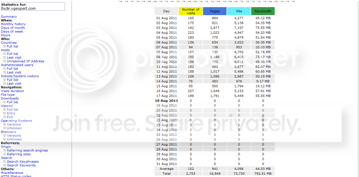This screenshot has height=177, width=359.
Task: Open the File type report
Action: coord(8,95)
